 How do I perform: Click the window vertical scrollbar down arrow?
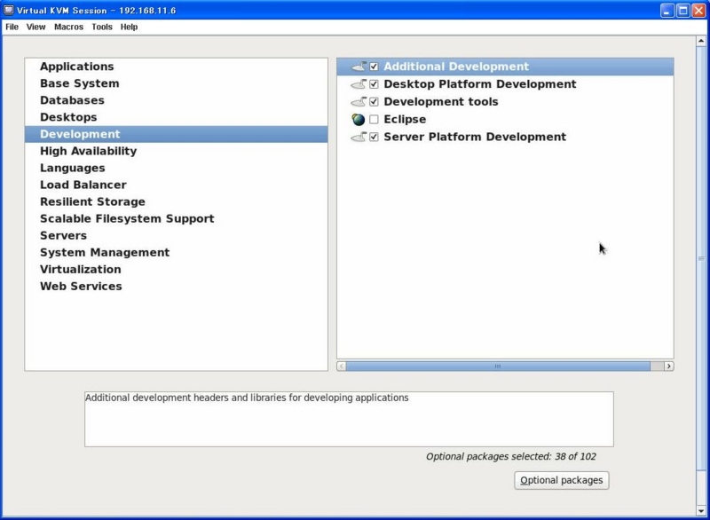[701, 511]
